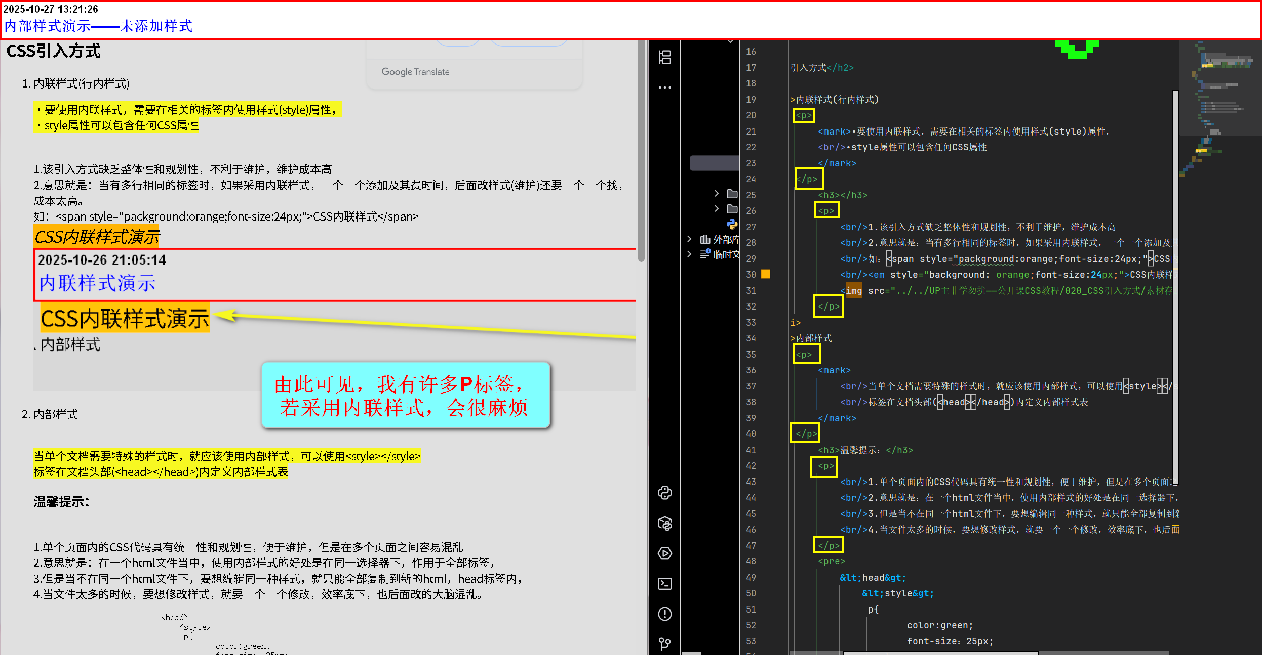The width and height of the screenshot is (1262, 655).
Task: Expand the 临时文件 scratches node
Action: [689, 254]
